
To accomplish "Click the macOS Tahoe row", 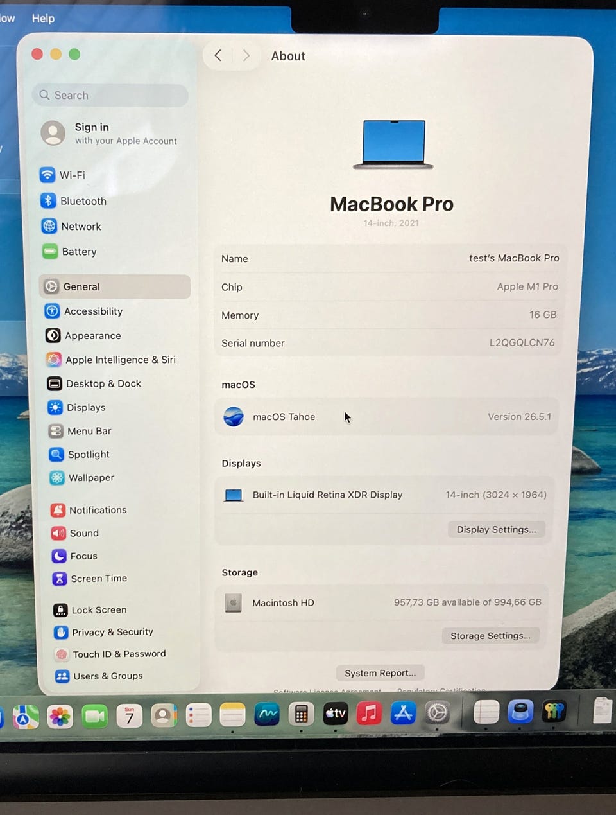I will pos(387,417).
